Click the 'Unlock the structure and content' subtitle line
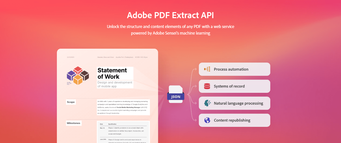Viewport: 341px width, 143px height. [170, 26]
